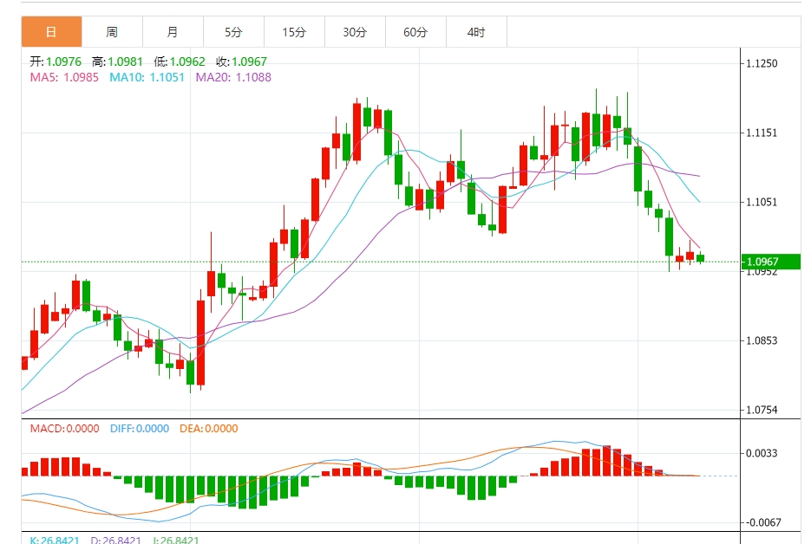Screen dimensions: 811x544
Task: Click the 1.1250 price axis label
Action: point(762,63)
